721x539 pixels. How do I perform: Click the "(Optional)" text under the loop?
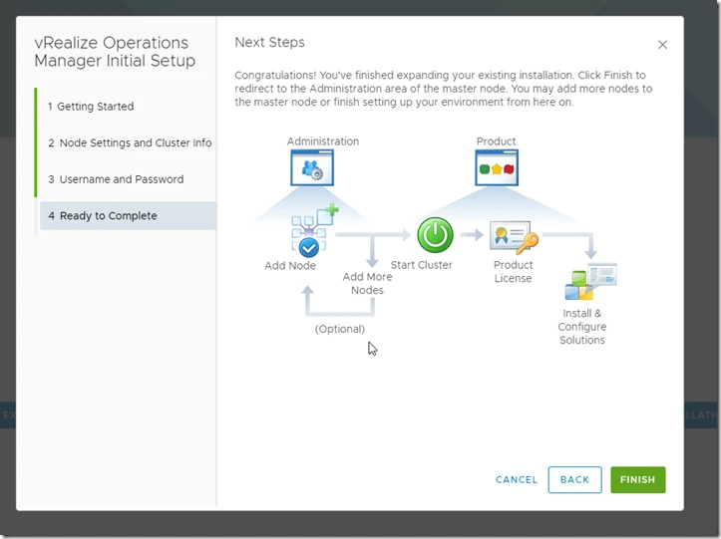coord(340,329)
